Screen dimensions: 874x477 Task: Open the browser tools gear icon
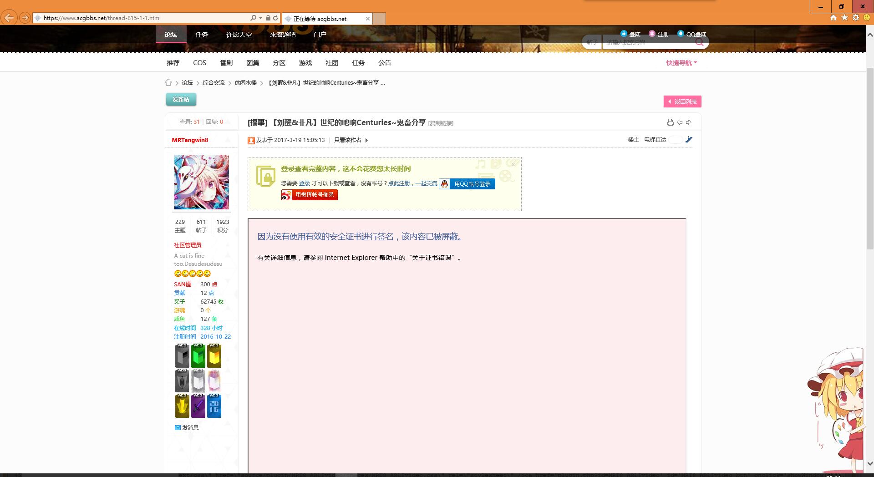856,18
